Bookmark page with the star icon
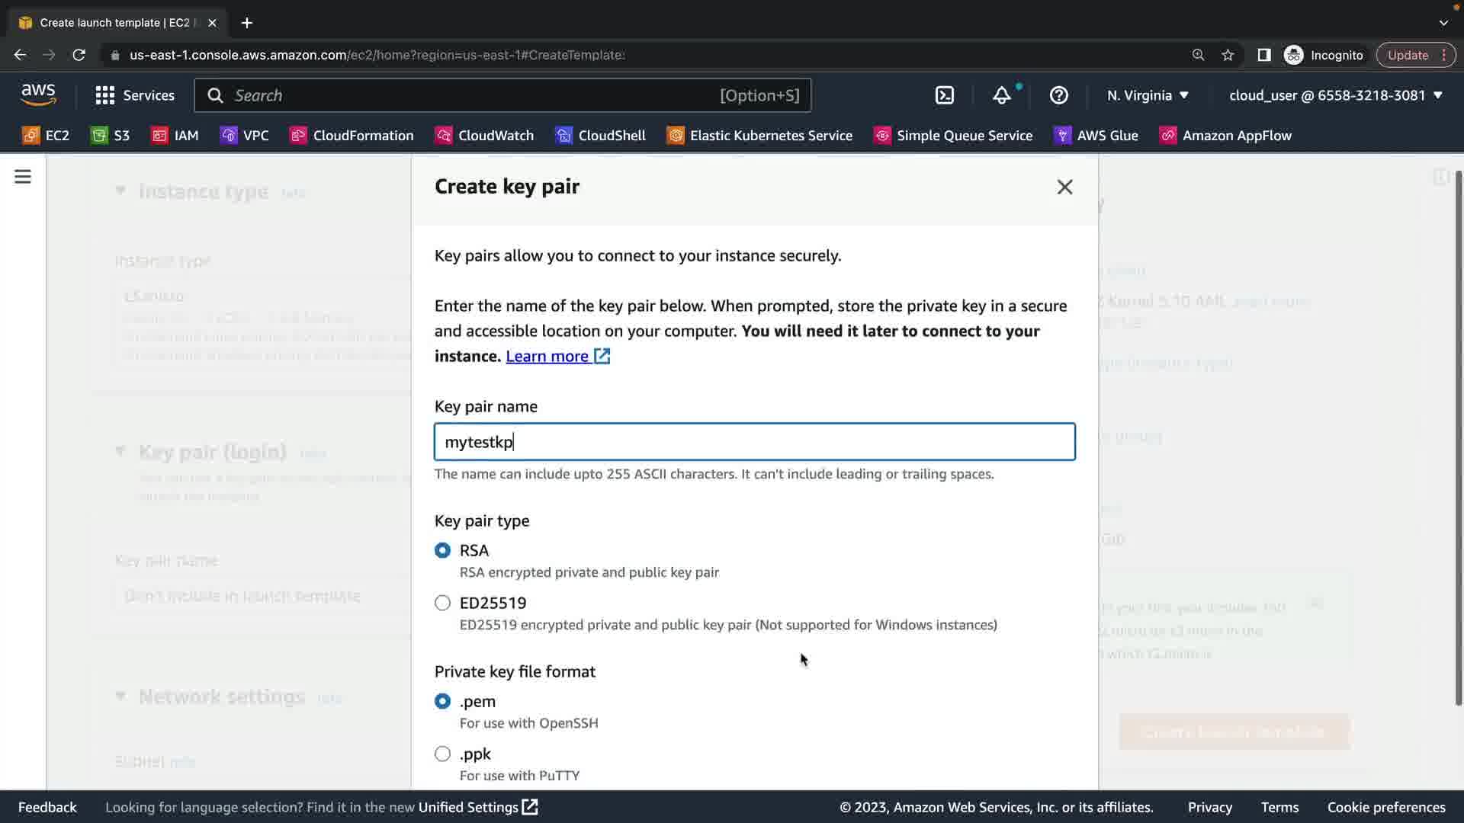The height and width of the screenshot is (823, 1464). [x=1228, y=55]
